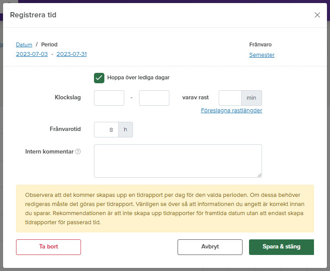Viewport: 330px width, 271px height.
Task: Click the Klockslag end time field
Action: [154, 98]
